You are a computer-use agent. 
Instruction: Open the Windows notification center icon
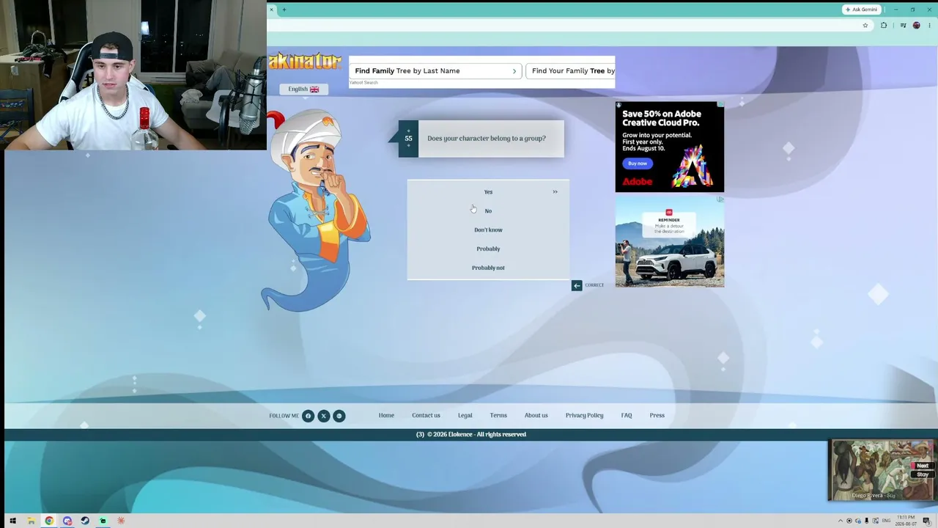(926, 521)
